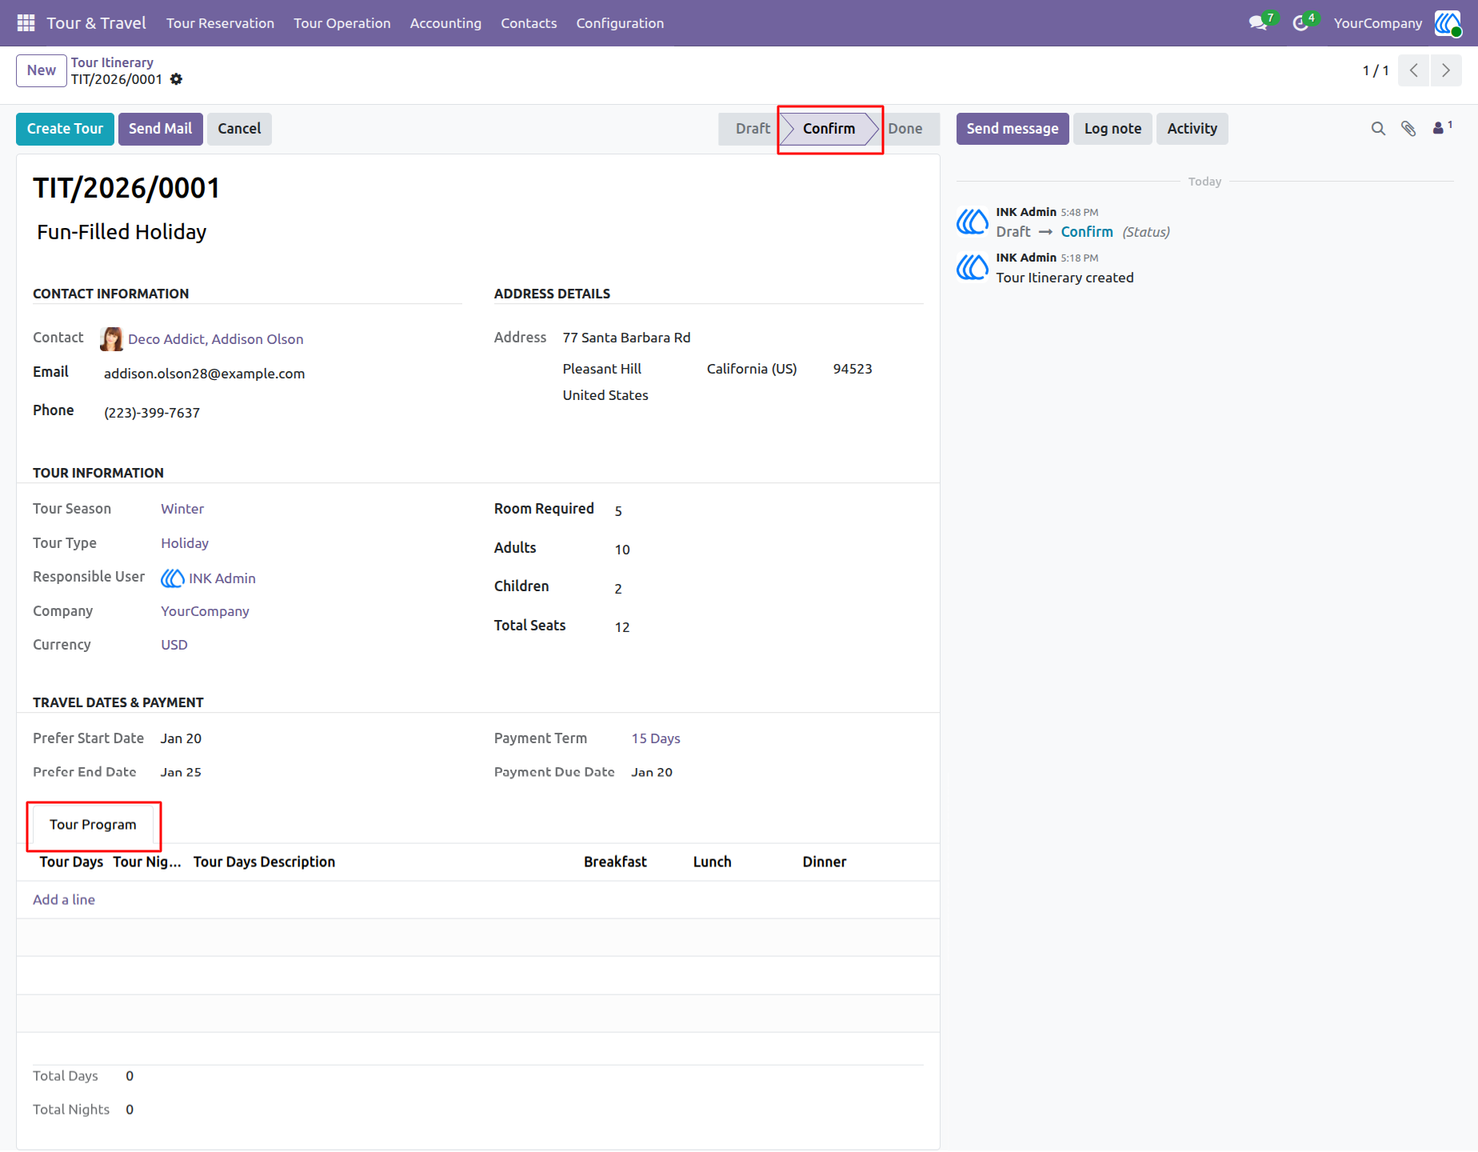This screenshot has height=1152, width=1478.
Task: Open Tour Operation menu
Action: (342, 23)
